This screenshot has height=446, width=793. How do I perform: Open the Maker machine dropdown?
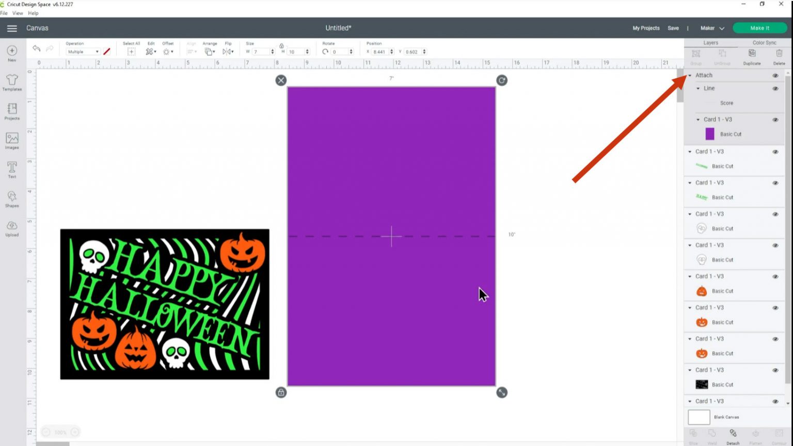(x=712, y=28)
